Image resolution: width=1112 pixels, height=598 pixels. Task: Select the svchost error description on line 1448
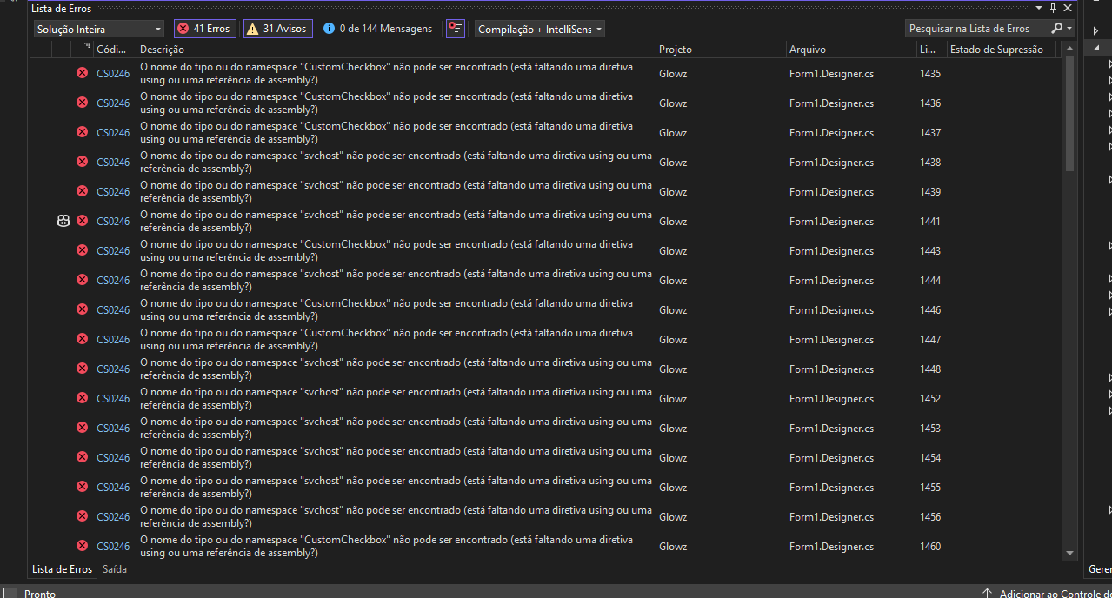tap(396, 369)
